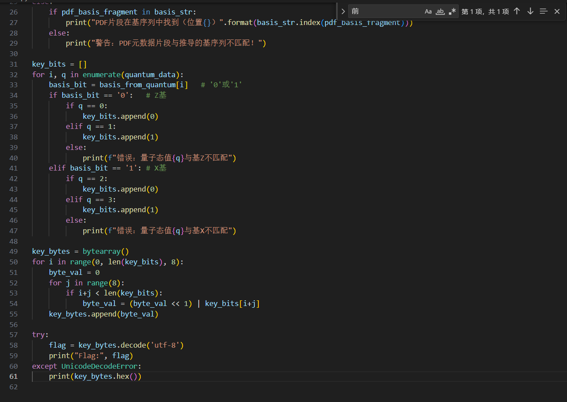Click the find input containing 前

pos(386,11)
